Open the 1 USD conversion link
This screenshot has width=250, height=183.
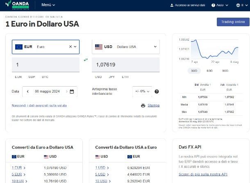click(100, 168)
